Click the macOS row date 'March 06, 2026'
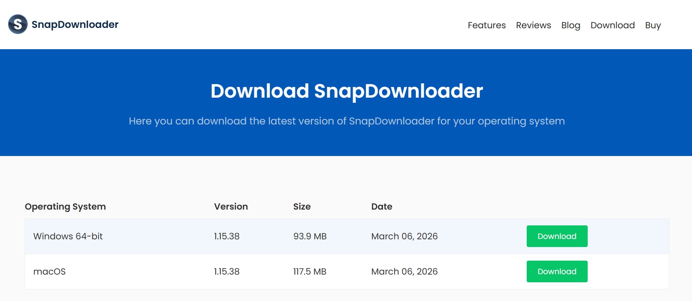Image resolution: width=692 pixels, height=301 pixels. coord(404,271)
